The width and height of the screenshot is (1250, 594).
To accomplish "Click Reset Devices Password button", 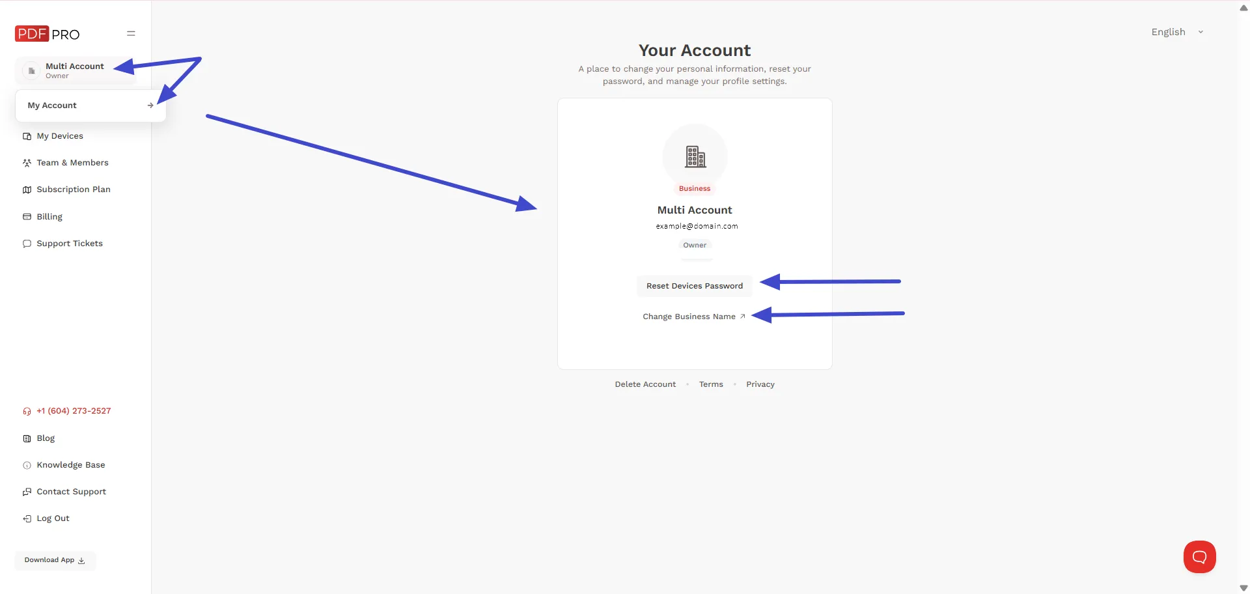I will coord(694,286).
